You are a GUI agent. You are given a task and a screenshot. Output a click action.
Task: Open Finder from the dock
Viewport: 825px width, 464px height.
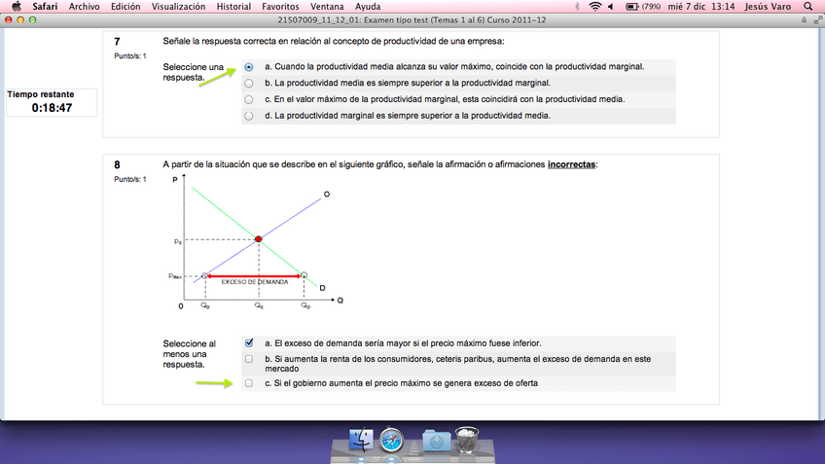point(362,441)
